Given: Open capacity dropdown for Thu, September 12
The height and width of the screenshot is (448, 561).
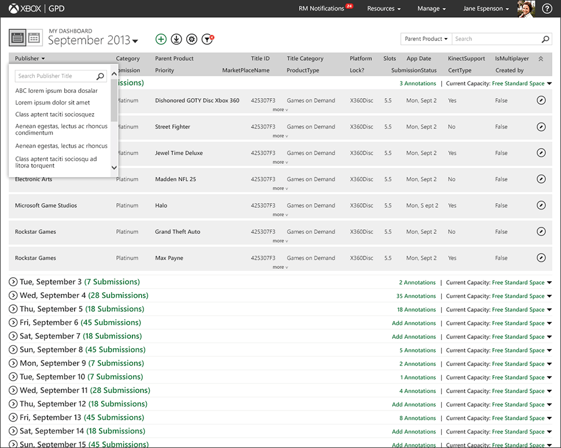Looking at the screenshot, I should (x=549, y=405).
